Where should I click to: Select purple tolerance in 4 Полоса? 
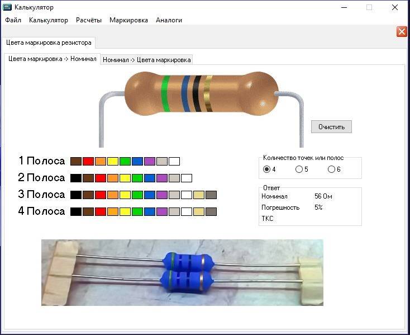[162, 211]
